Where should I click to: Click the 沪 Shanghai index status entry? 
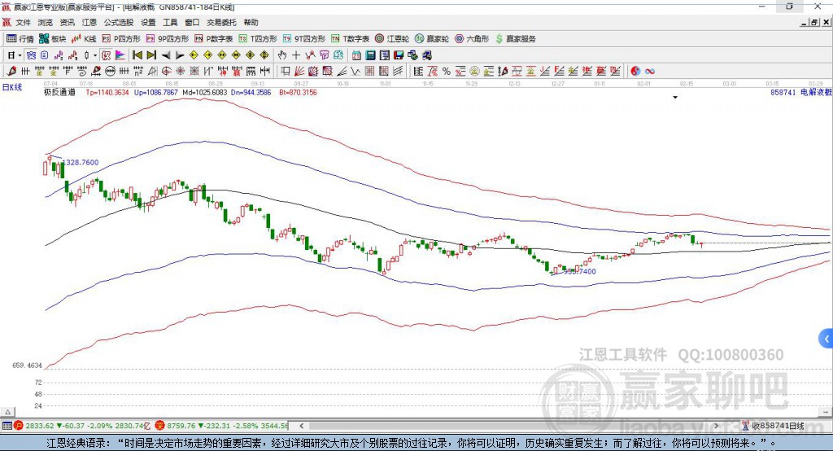click(82, 426)
